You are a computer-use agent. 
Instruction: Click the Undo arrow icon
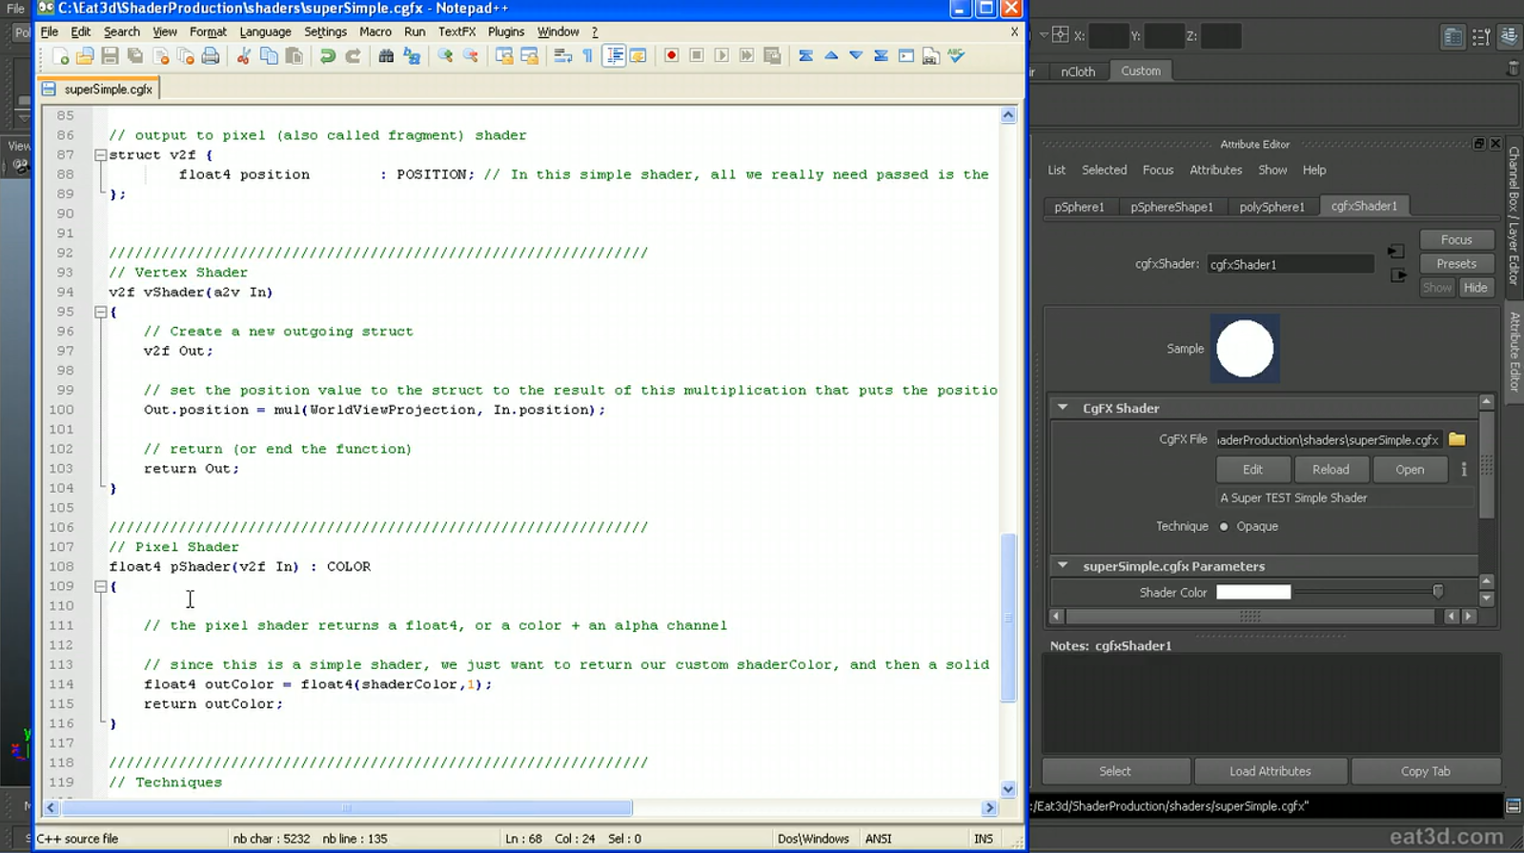(x=327, y=56)
